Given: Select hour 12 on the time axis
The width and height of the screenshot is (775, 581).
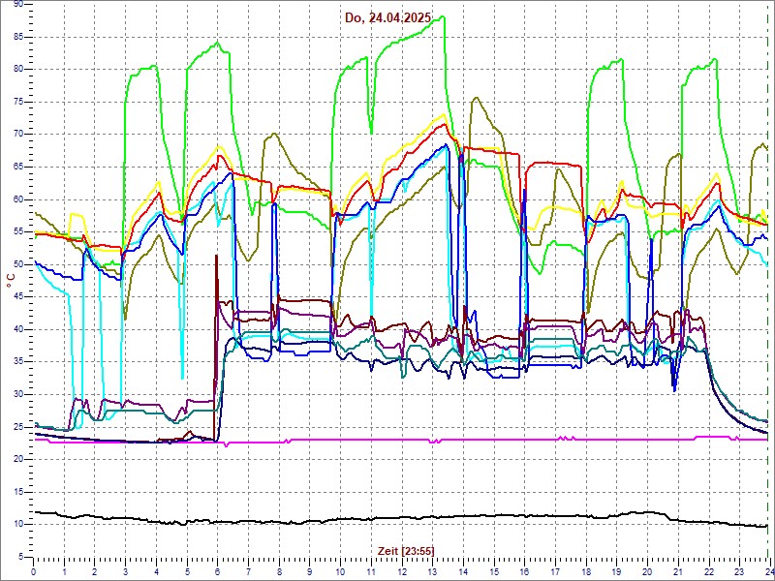Looking at the screenshot, I should coord(401,571).
